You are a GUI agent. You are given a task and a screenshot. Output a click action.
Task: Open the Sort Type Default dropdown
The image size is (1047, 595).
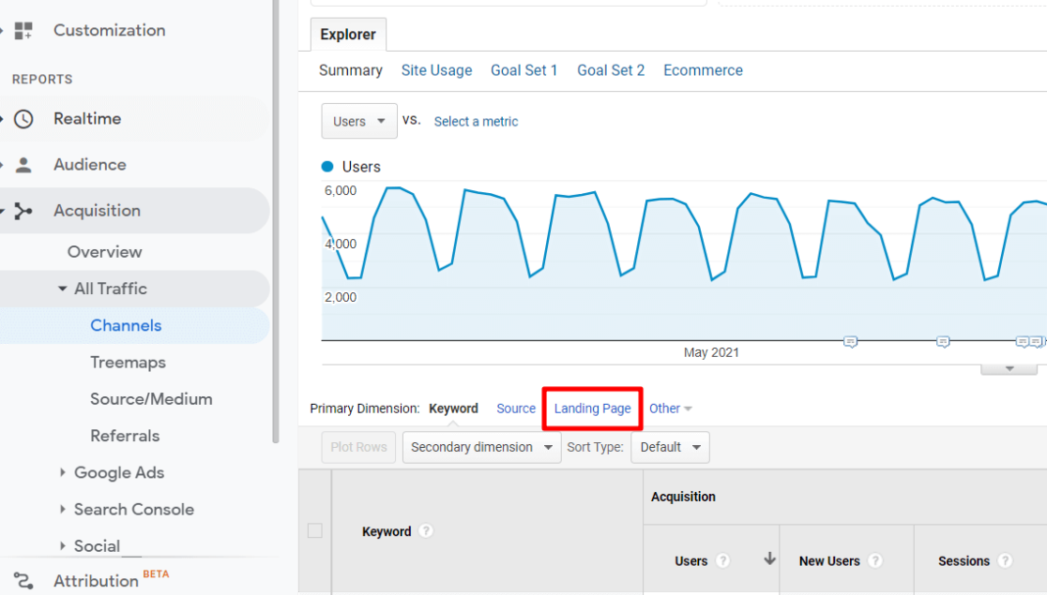[x=669, y=447]
